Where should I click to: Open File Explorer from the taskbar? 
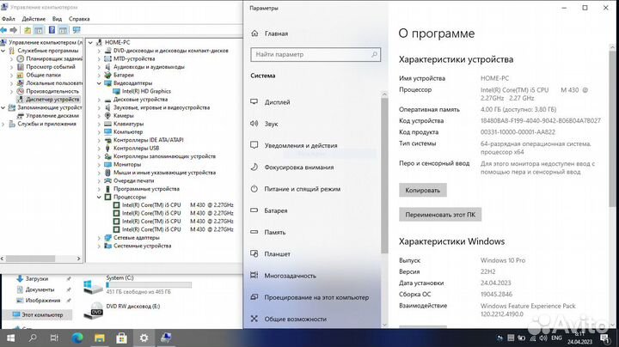[100, 338]
